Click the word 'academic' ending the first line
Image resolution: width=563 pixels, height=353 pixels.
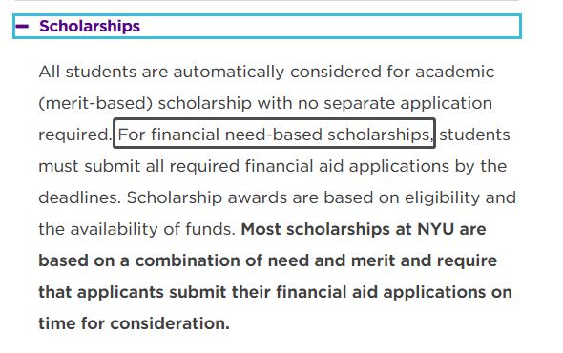tap(455, 72)
